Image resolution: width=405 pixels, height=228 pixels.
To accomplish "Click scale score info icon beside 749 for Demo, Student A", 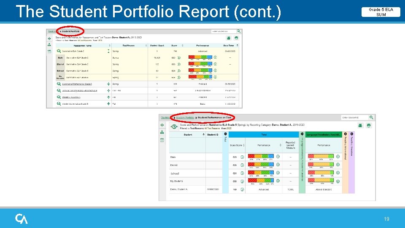I will click(242, 190).
